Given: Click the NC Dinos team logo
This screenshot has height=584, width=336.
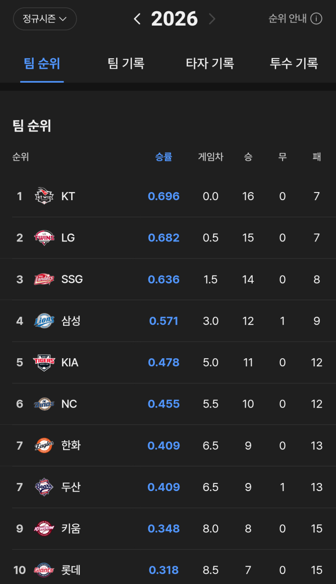Looking at the screenshot, I should 44,404.
